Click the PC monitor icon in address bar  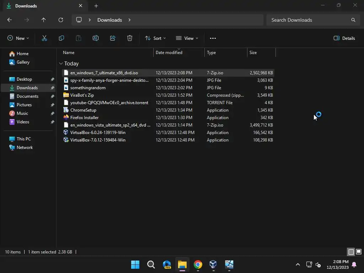(x=79, y=20)
